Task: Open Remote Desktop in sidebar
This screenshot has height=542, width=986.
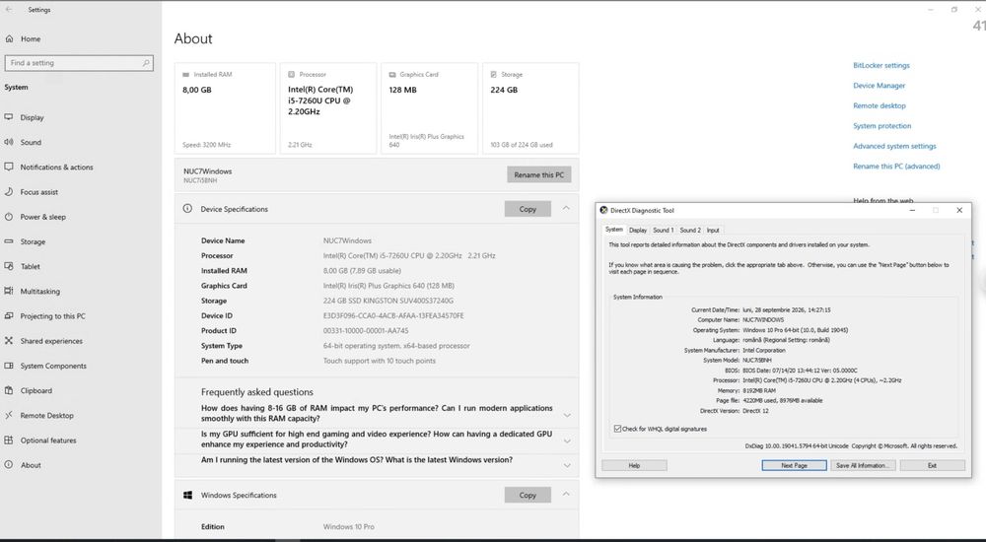Action: [47, 416]
